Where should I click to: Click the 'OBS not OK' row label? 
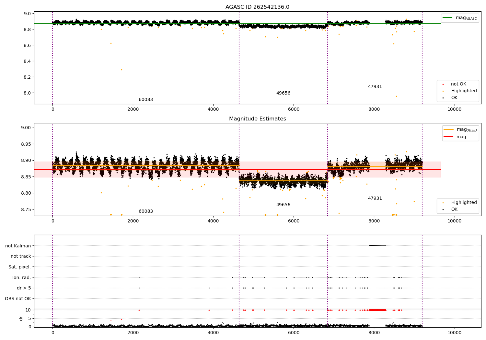pyautogui.click(x=18, y=299)
